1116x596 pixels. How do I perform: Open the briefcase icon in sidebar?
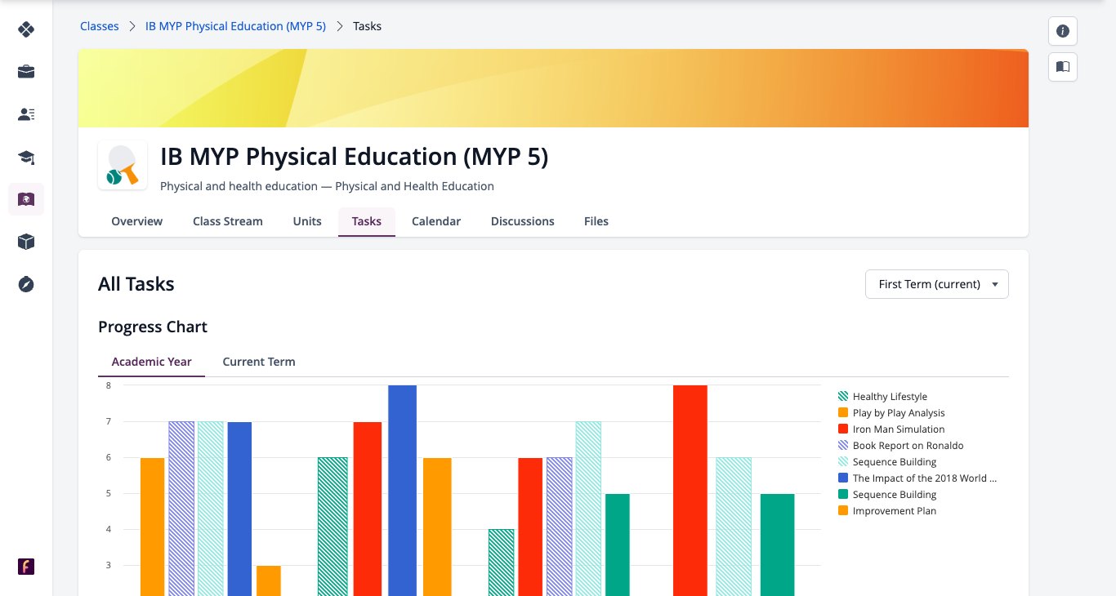(26, 72)
